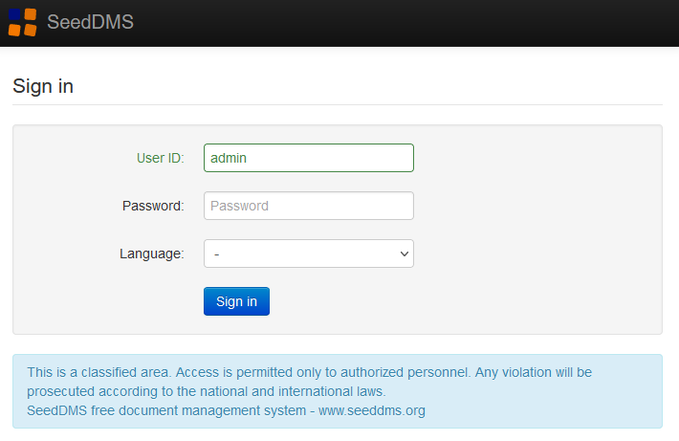679x441 pixels.
Task: Click the www.seeddms.org footer text
Action: click(x=372, y=410)
